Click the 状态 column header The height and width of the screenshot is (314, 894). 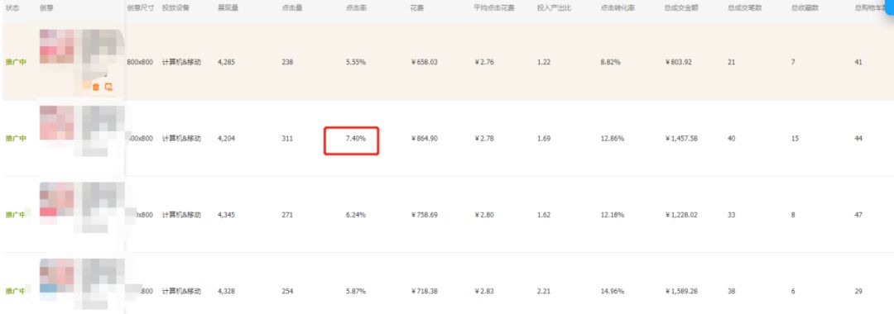tap(12, 9)
